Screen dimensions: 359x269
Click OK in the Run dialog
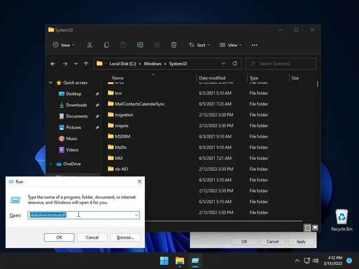[59, 237]
